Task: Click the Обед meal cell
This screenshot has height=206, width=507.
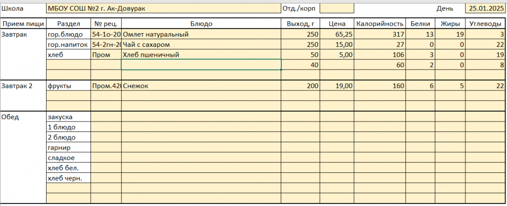Action: 23,117
